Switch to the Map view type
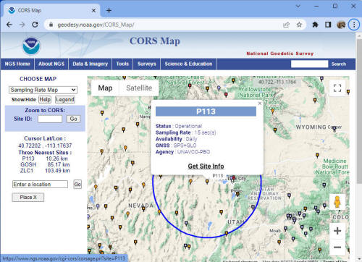This screenshot has height=262, width=362. coord(105,88)
